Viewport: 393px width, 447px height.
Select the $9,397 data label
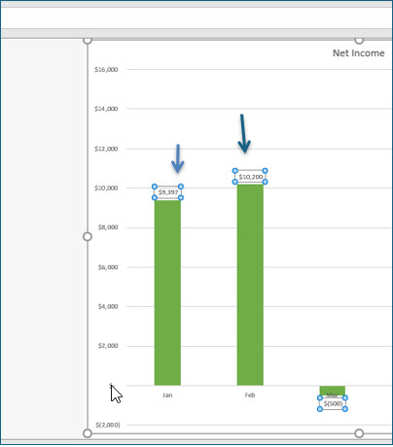click(x=167, y=192)
